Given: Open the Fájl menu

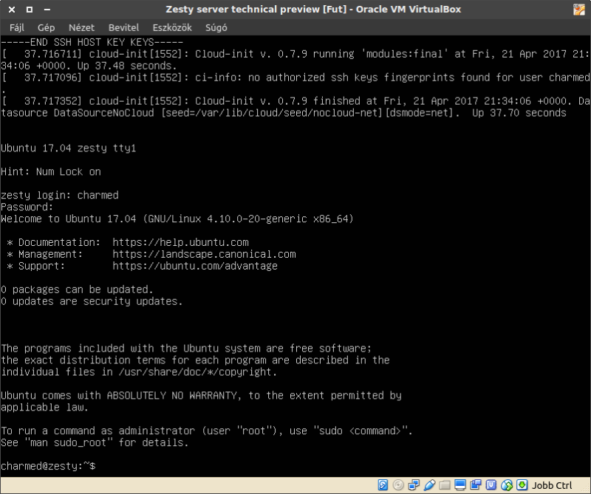Looking at the screenshot, I should click(17, 27).
